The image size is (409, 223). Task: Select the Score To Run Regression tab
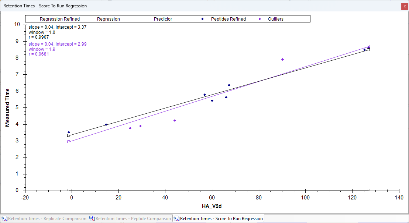[221, 219]
